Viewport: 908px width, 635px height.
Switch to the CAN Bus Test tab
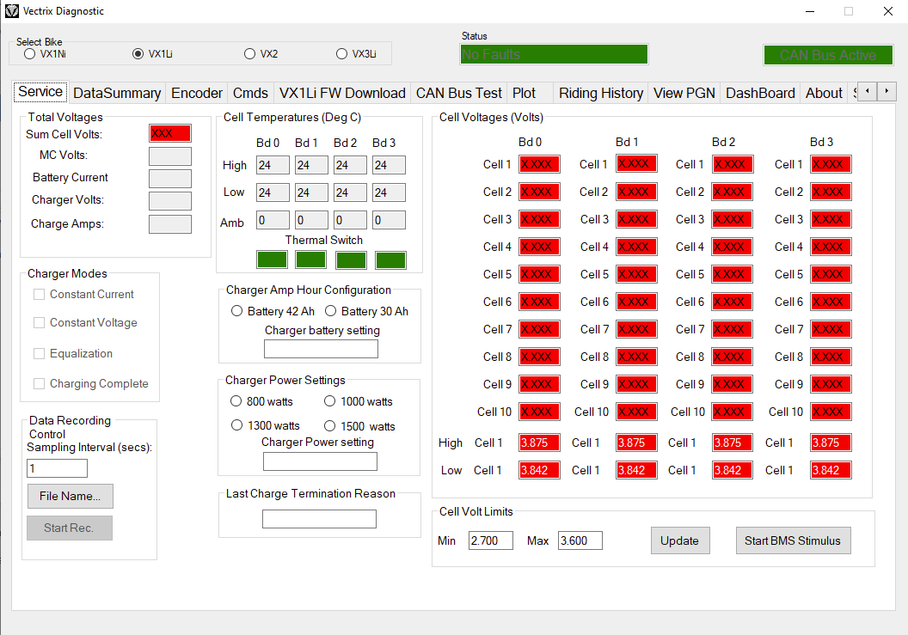point(458,93)
